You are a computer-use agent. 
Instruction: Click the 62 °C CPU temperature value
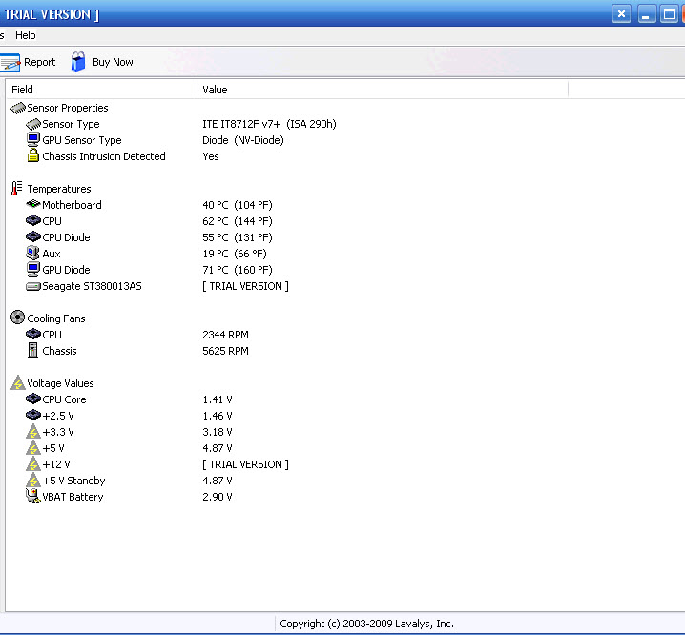click(x=238, y=221)
